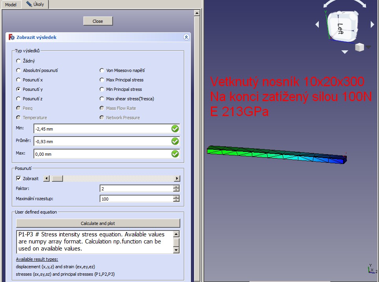Increase the Faktor value with up arrow
The width and height of the screenshot is (379, 282).
click(x=176, y=187)
